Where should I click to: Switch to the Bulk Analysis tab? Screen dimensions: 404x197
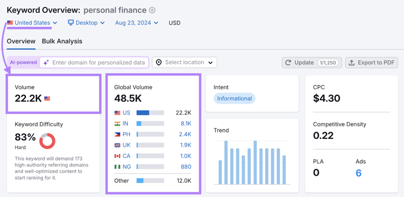[x=62, y=41]
